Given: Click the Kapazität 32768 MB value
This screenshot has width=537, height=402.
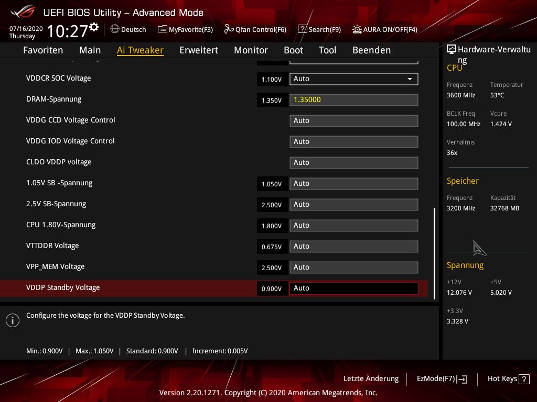Looking at the screenshot, I should pyautogui.click(x=504, y=208).
